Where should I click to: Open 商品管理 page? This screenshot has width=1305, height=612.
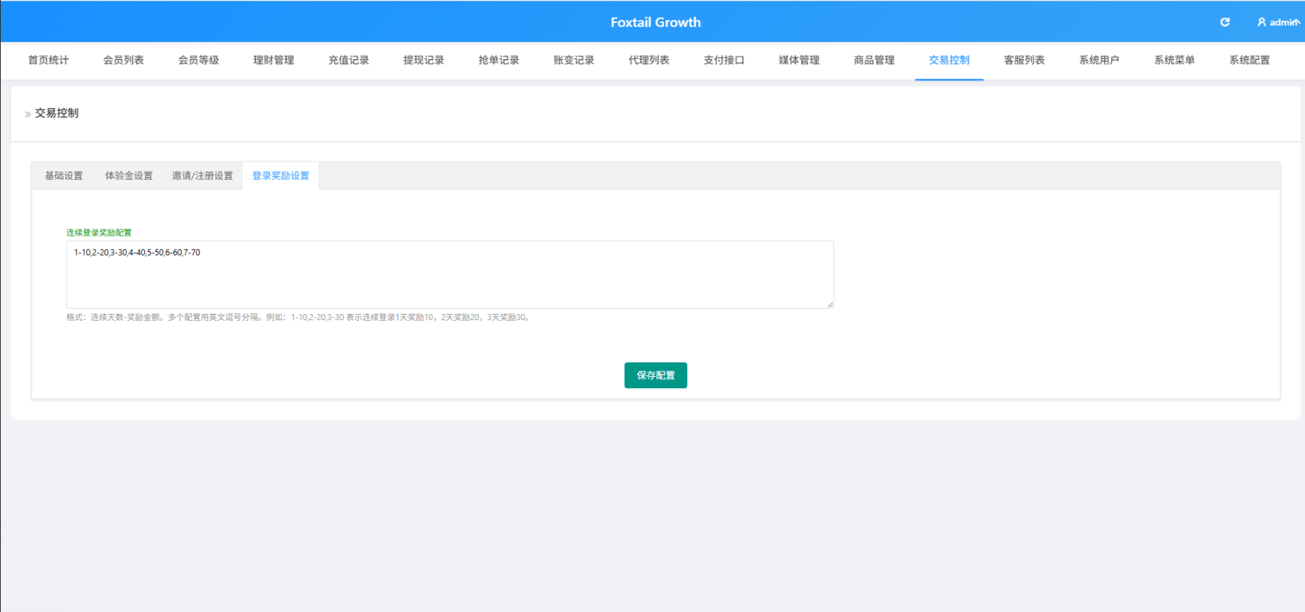(875, 60)
